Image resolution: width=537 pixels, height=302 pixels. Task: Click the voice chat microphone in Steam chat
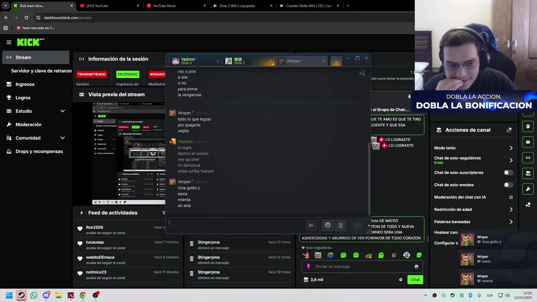tap(357, 225)
